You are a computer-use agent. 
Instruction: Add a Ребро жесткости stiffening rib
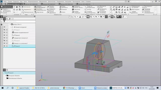tap(64, 7)
